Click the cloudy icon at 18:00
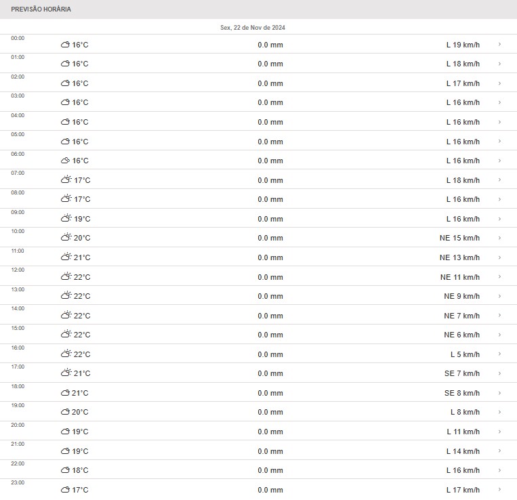Image resolution: width=517 pixels, height=500 pixels. [x=65, y=393]
